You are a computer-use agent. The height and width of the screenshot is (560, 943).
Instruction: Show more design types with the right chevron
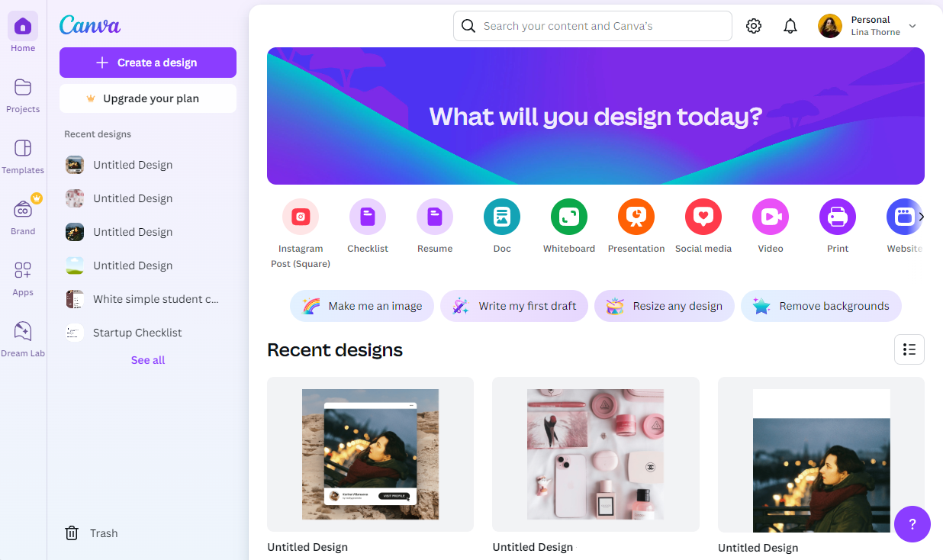pyautogui.click(x=921, y=217)
